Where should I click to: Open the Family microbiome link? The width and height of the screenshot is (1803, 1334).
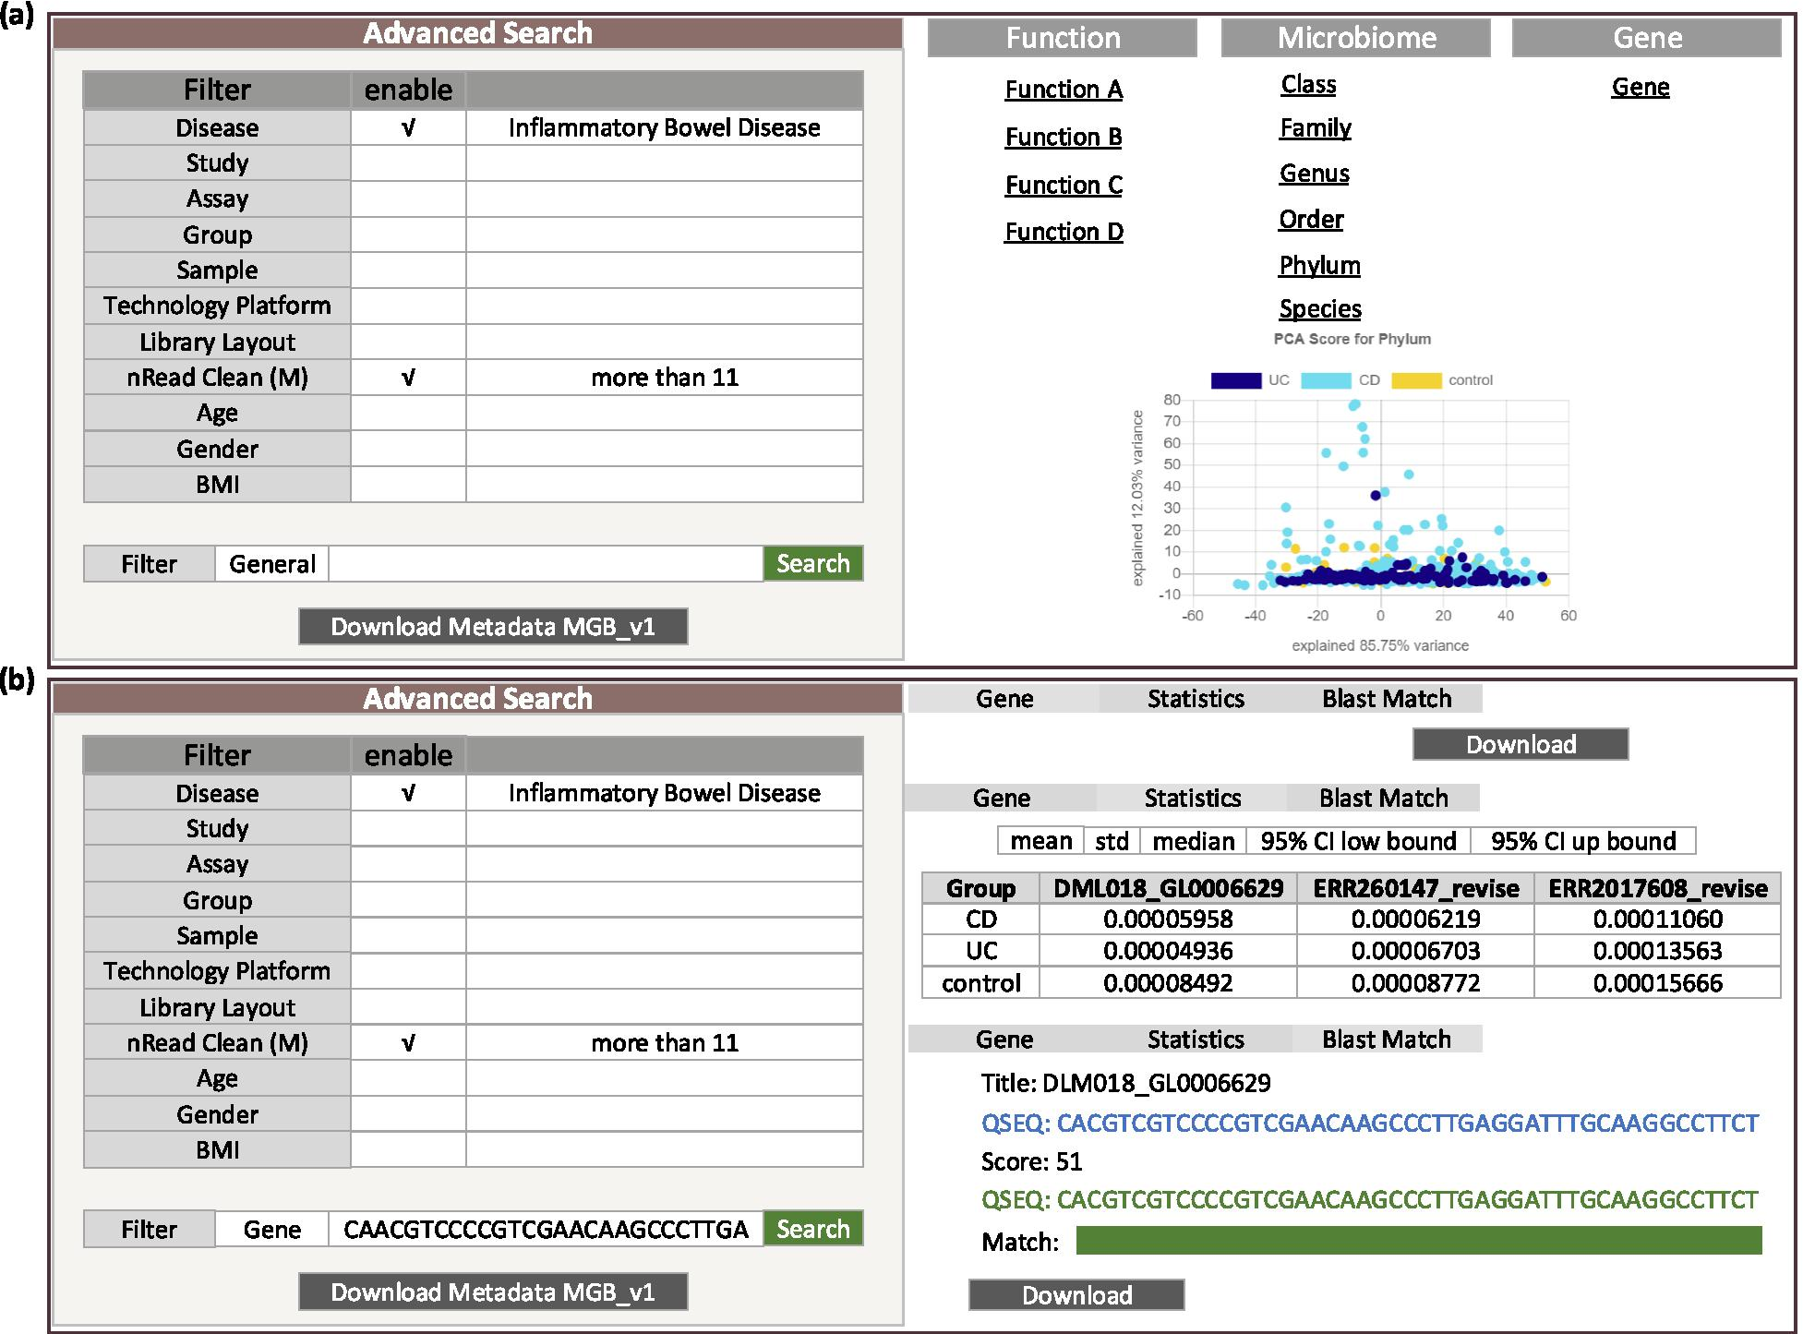1315,128
